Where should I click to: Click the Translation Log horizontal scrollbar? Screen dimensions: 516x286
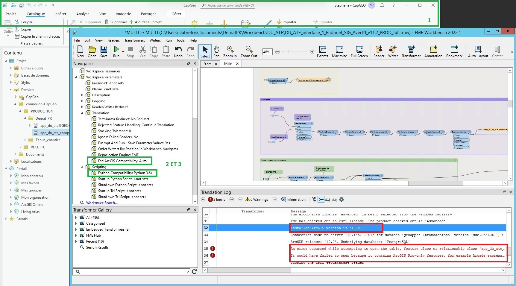pos(249,270)
